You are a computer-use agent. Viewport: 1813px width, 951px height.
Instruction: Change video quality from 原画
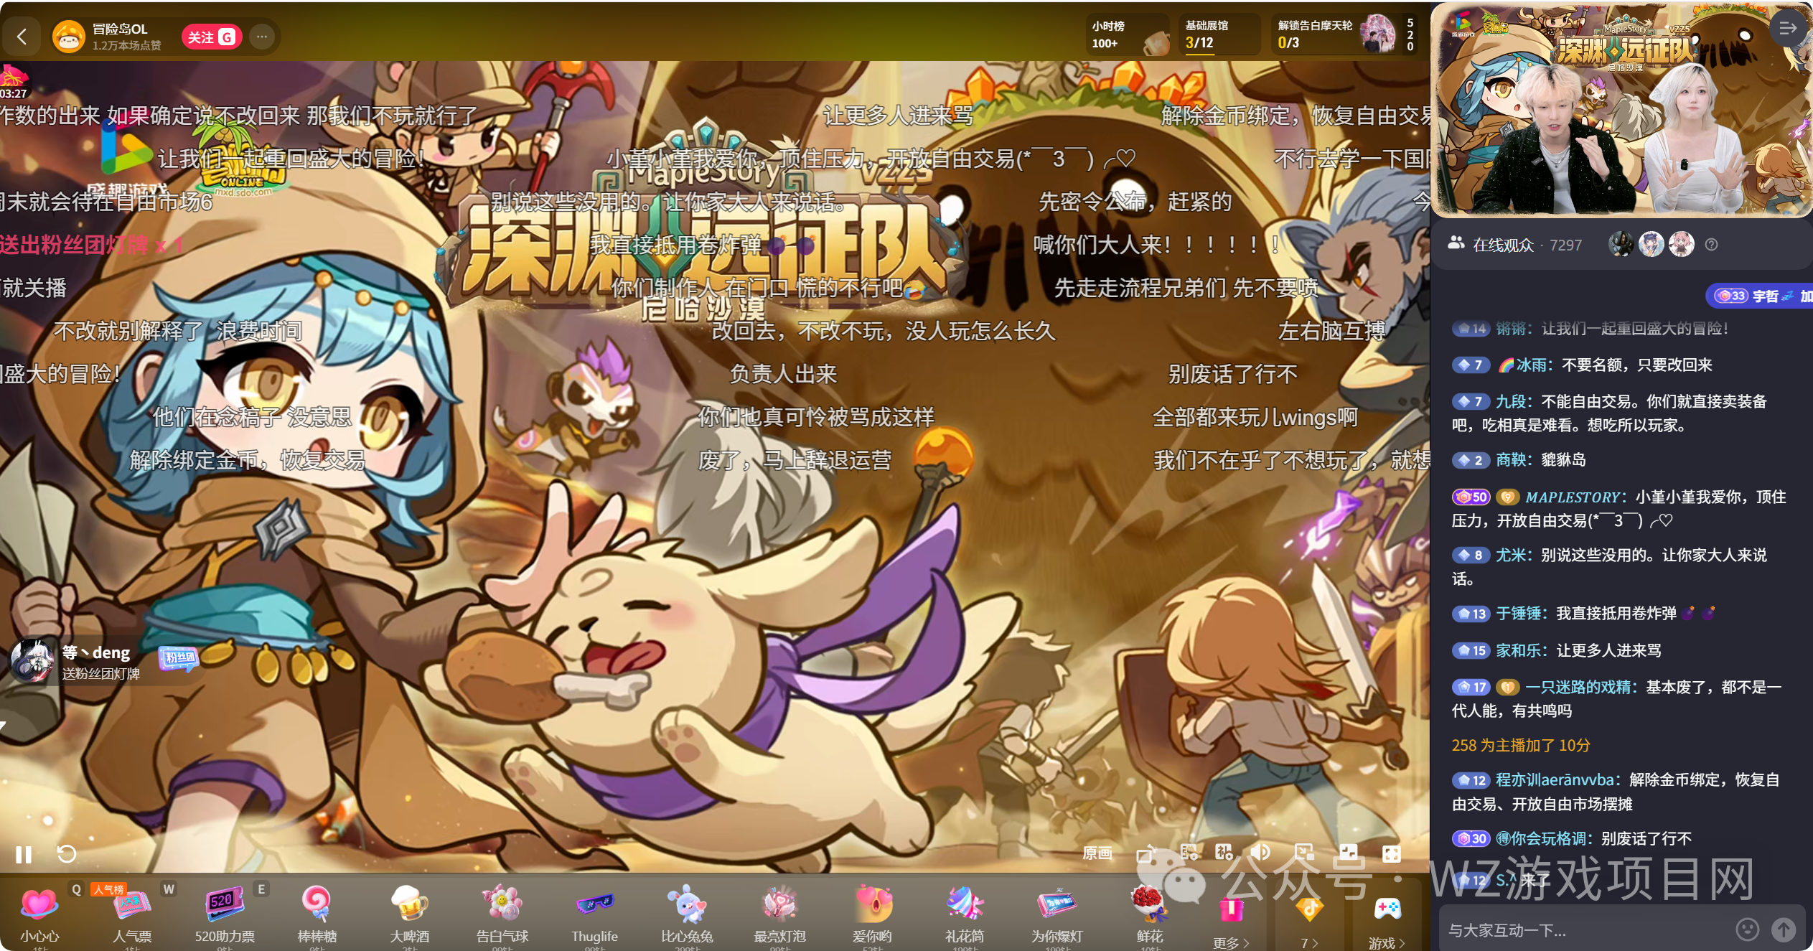point(1097,853)
